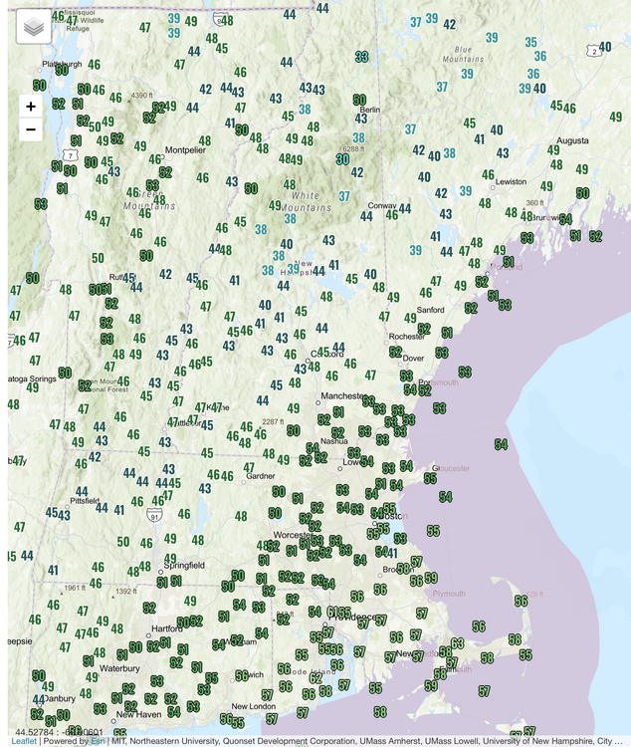Select the 56 marker at Cape Cod's tip
Image resolution: width=631 pixels, height=747 pixels.
point(521,601)
